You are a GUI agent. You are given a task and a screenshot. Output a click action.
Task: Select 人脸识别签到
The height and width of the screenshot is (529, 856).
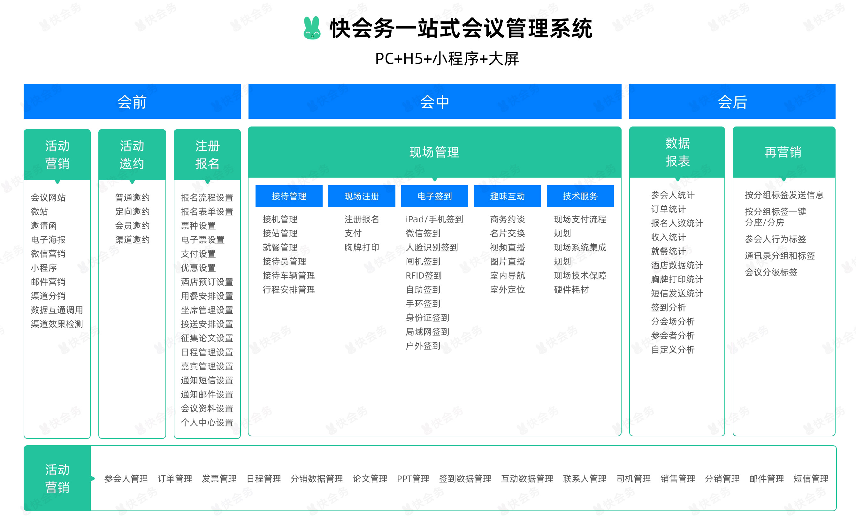pyautogui.click(x=432, y=247)
